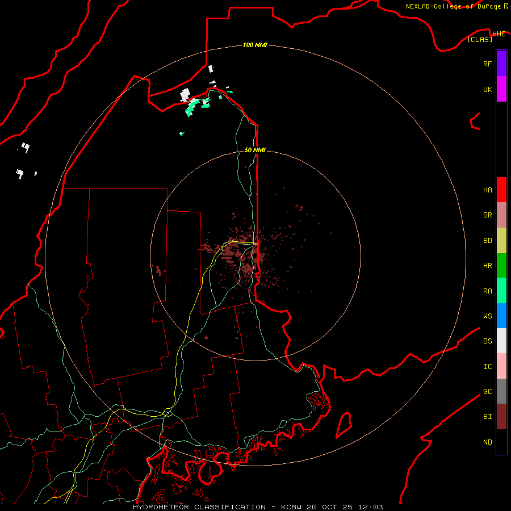Click the GR legend label
511x511 pixels.
[x=487, y=215]
